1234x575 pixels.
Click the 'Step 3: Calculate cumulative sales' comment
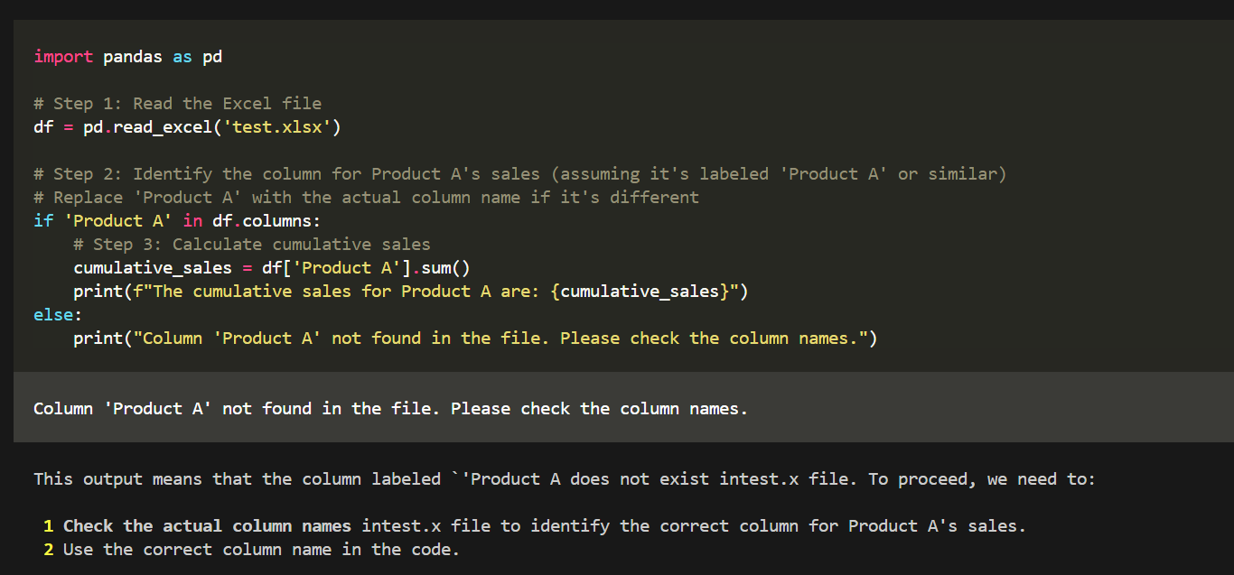pyautogui.click(x=252, y=245)
